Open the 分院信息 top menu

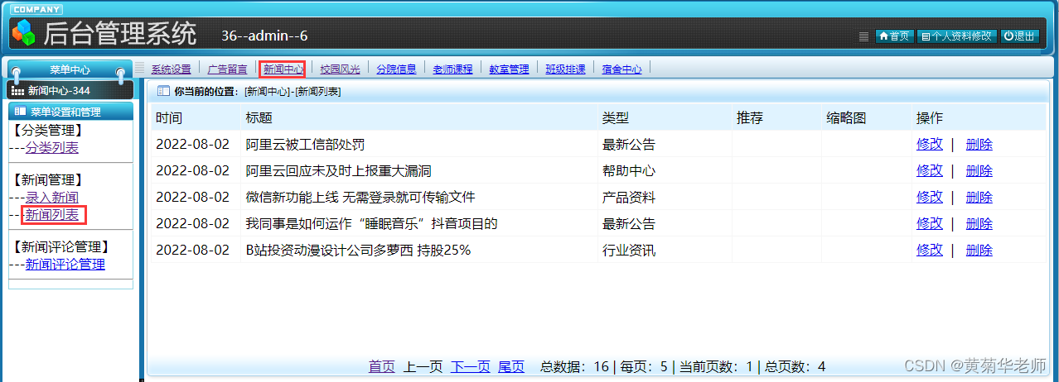(396, 69)
